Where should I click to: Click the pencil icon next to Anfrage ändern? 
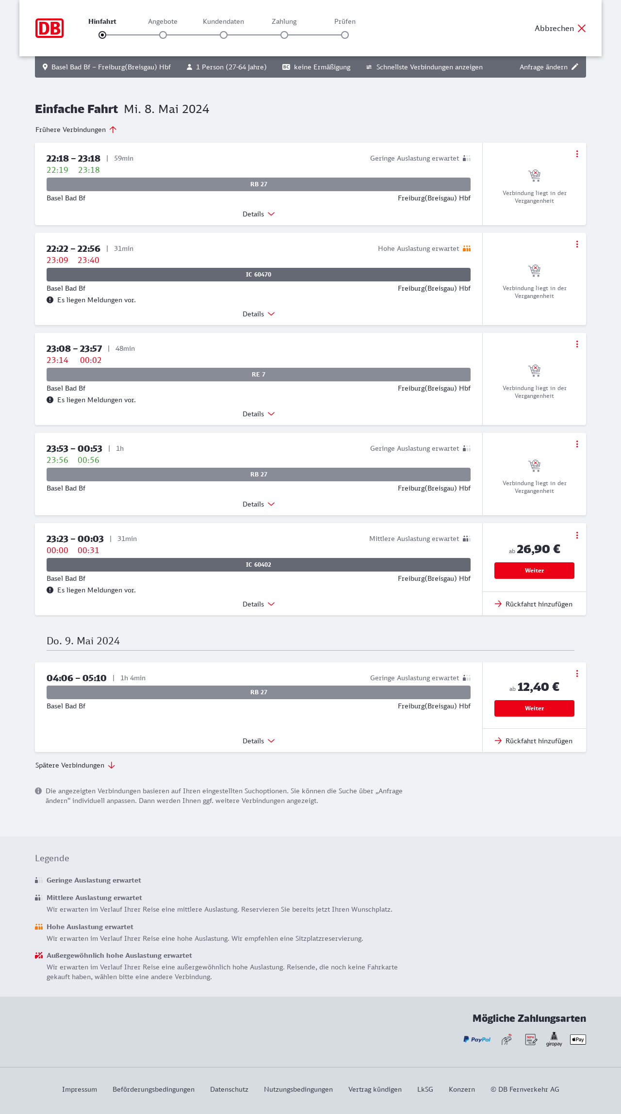click(575, 67)
